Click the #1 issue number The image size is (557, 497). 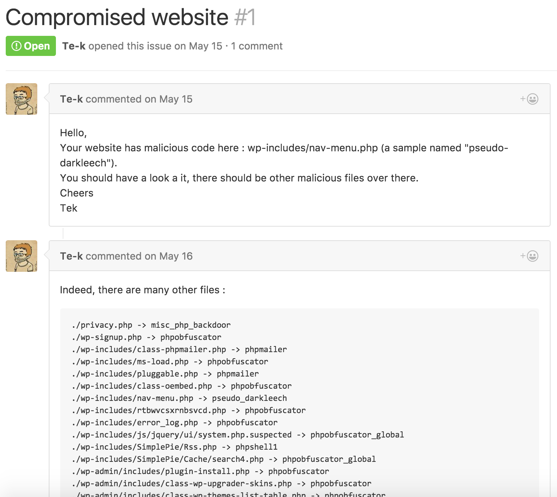pyautogui.click(x=245, y=17)
